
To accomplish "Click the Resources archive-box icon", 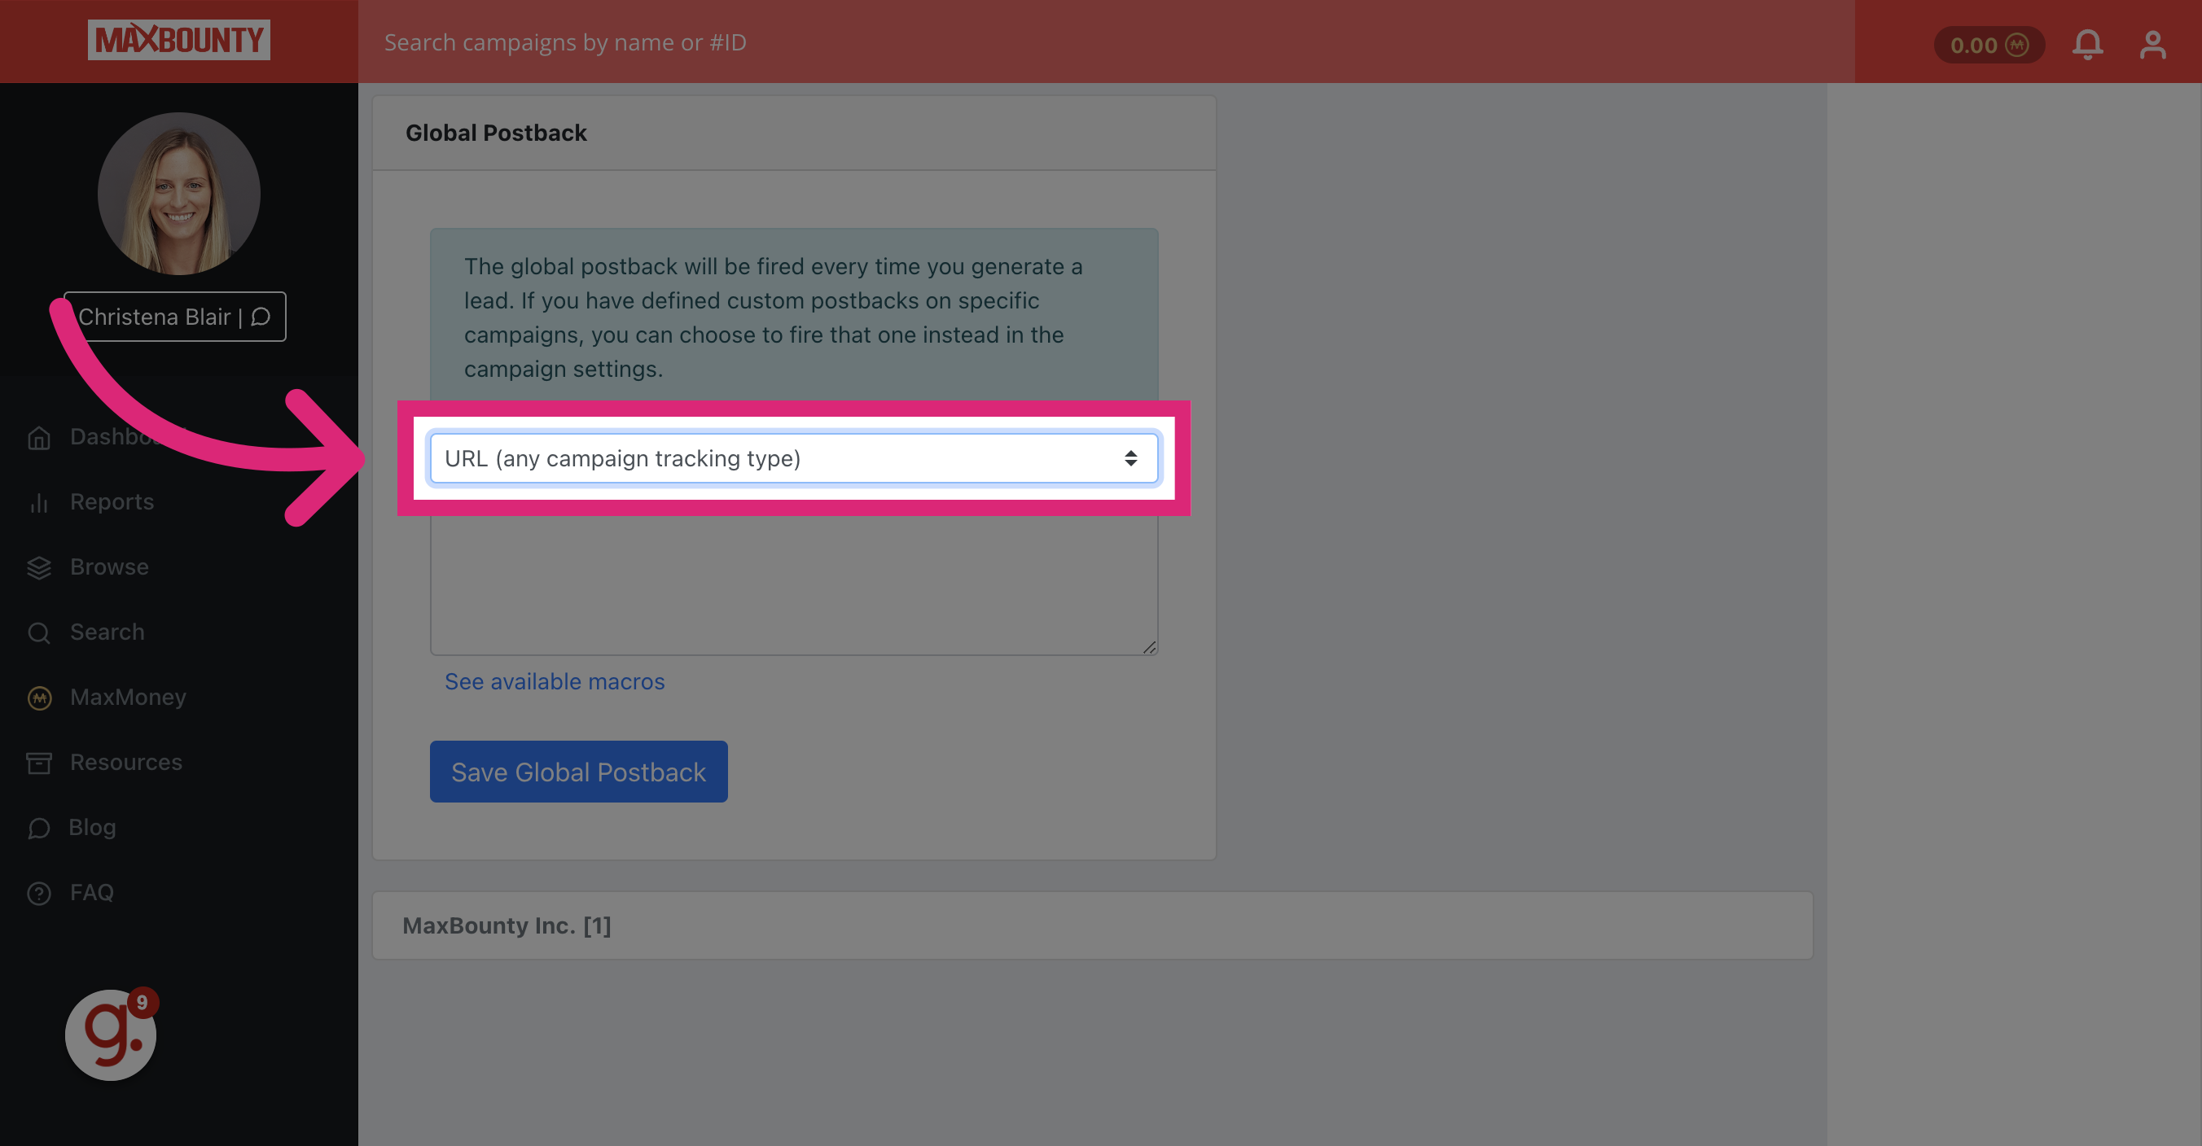I will tap(39, 763).
